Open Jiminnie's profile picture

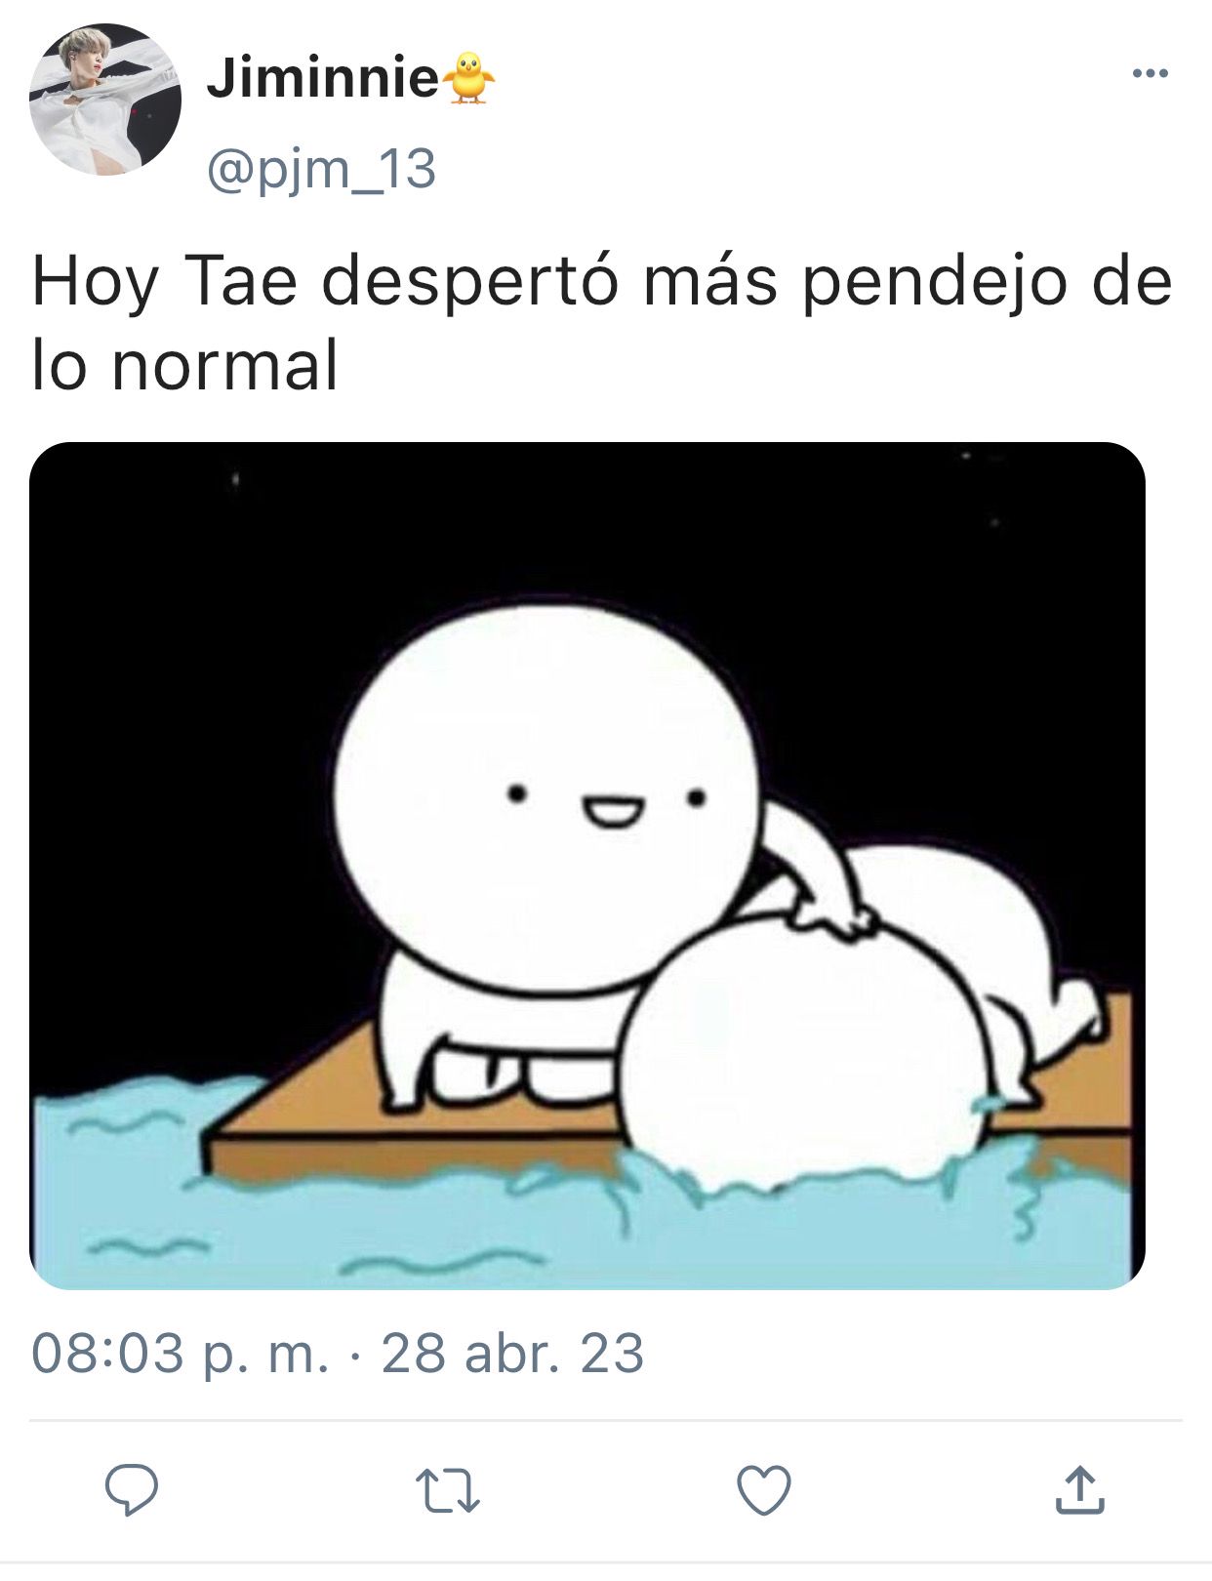point(105,100)
